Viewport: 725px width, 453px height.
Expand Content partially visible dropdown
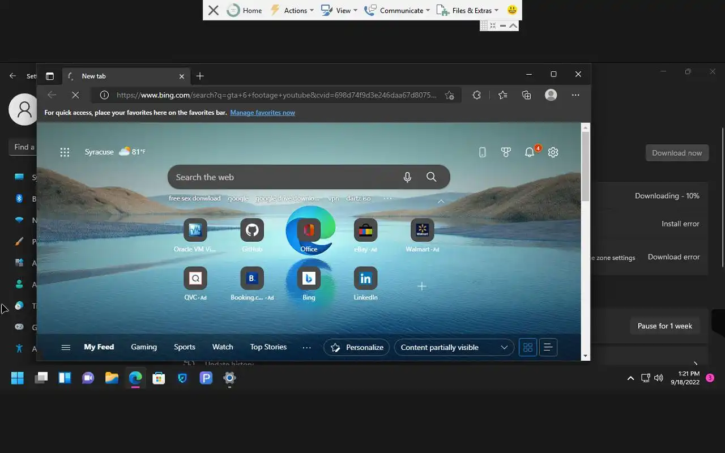454,347
